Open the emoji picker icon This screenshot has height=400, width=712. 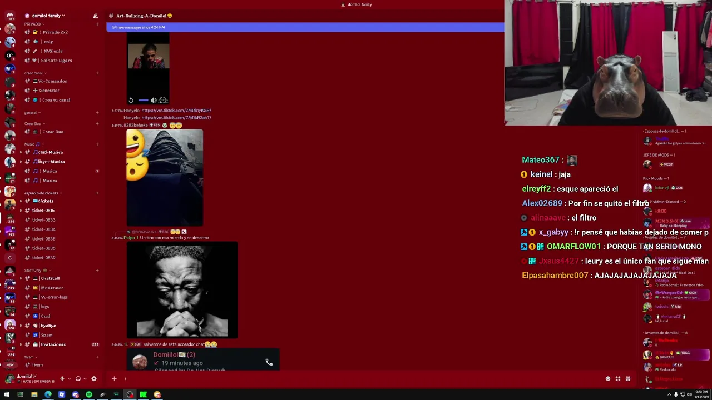coord(608,379)
